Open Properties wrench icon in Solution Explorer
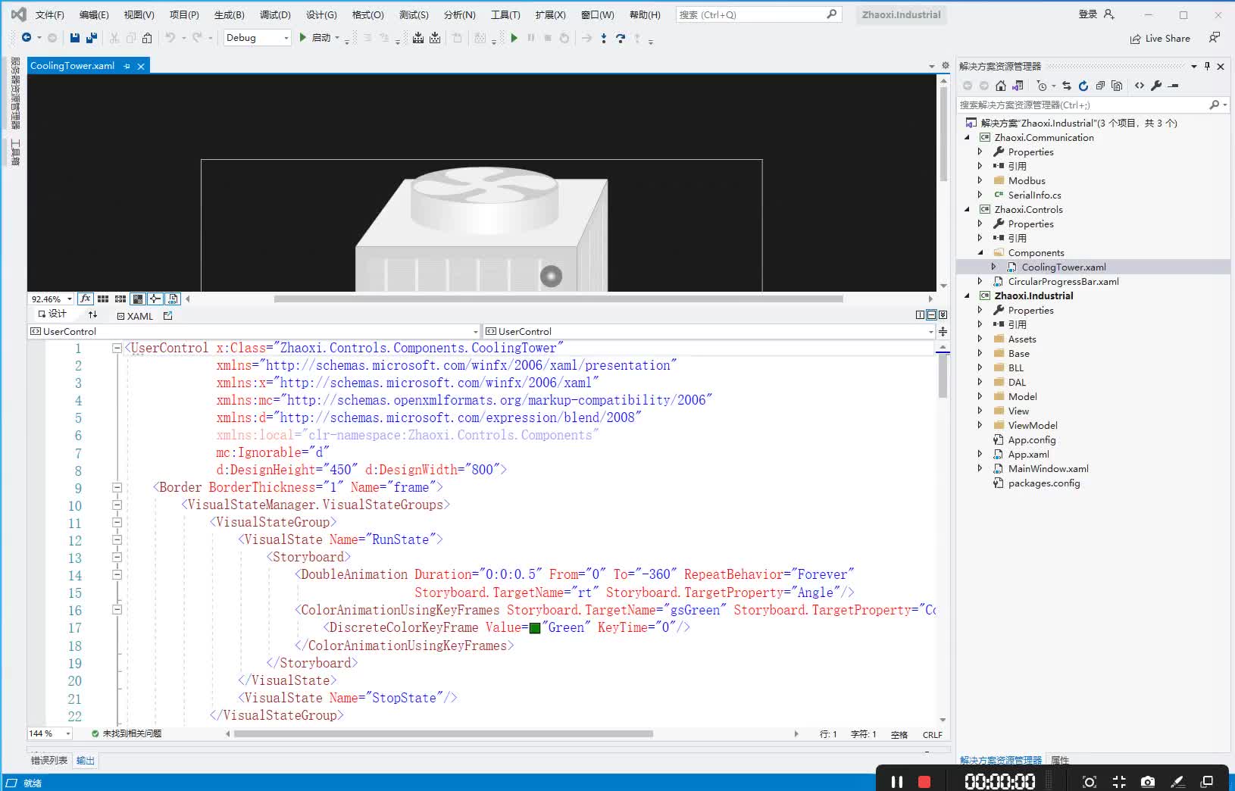Screen dimensions: 1235x791 pos(1156,86)
